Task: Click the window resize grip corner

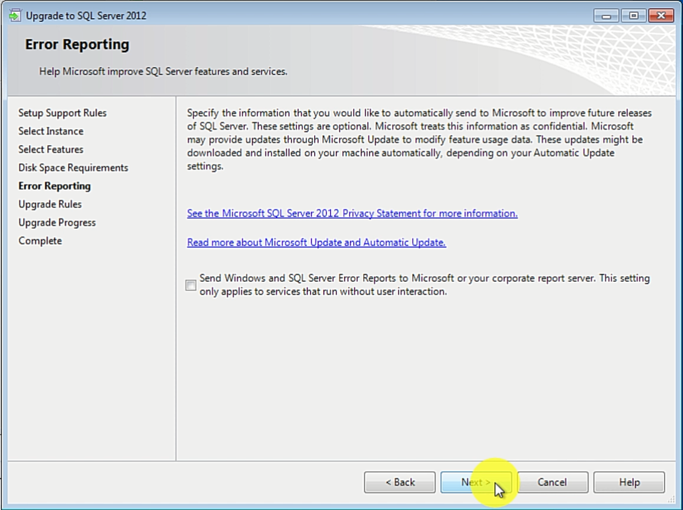Action: coord(671,500)
